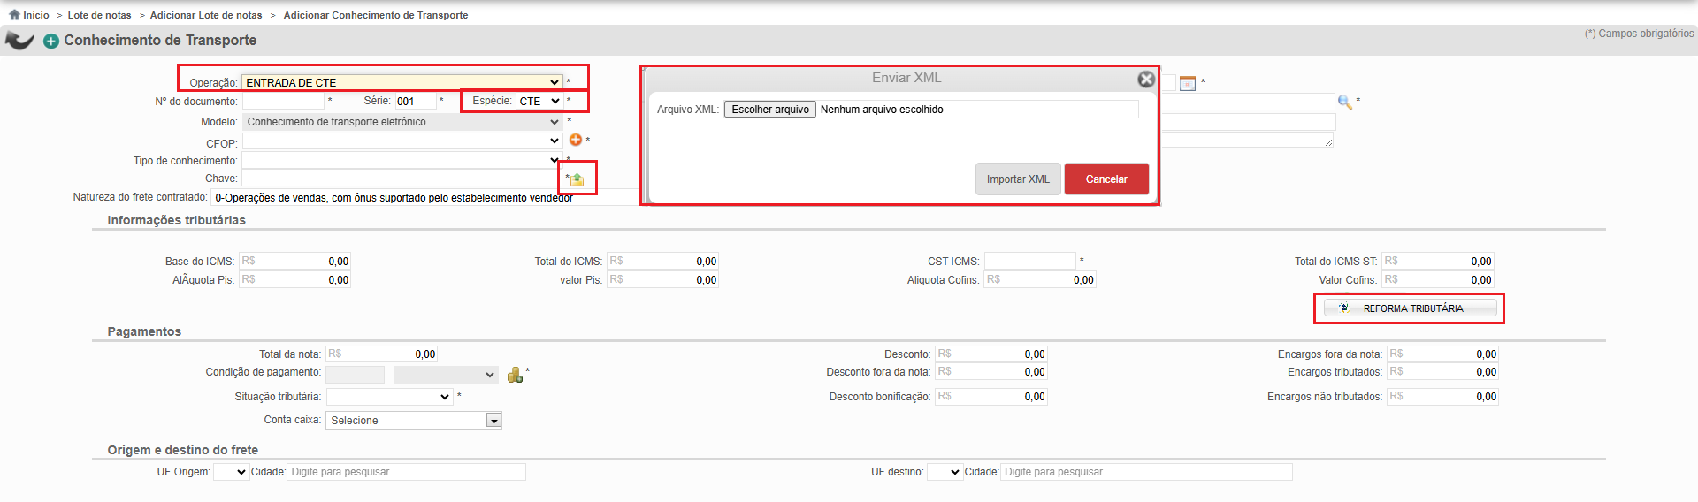The height and width of the screenshot is (502, 1698).
Task: Click the Série input field
Action: 415,102
